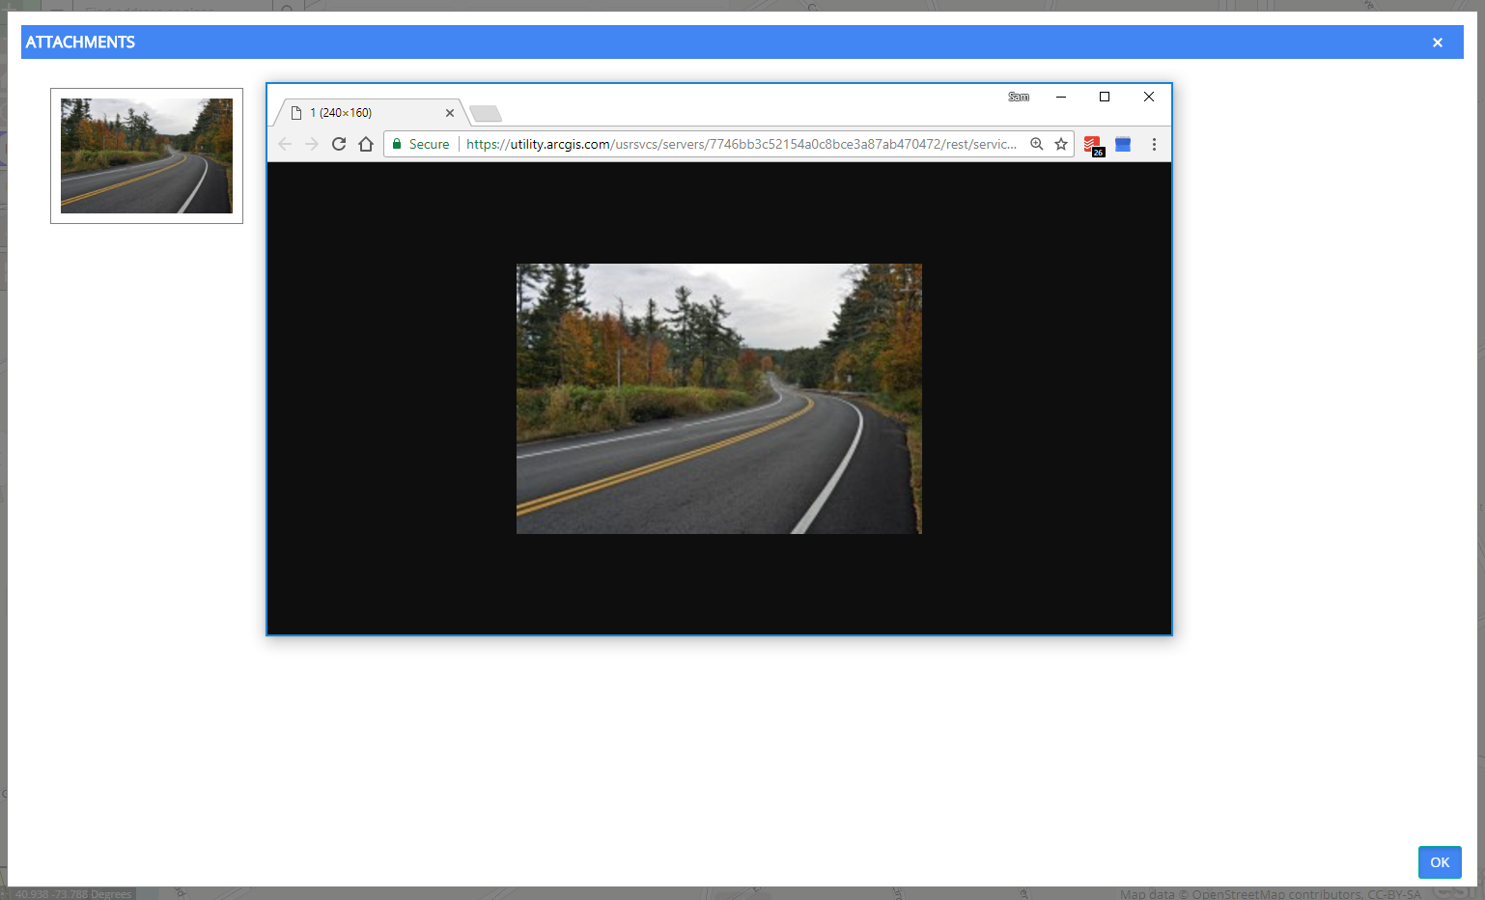
Task: Open a new browser tab
Action: (486, 114)
